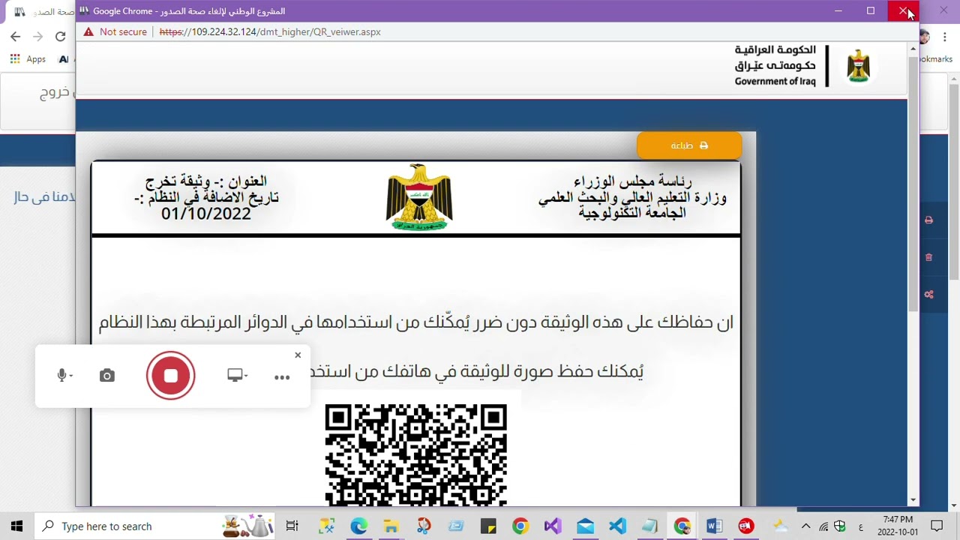
Task: Click the weather icon in taskbar
Action: 780,526
